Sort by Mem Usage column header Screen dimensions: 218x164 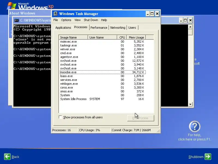click(136, 37)
